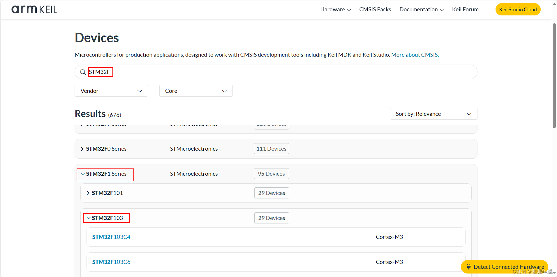
Task: Follow the More about CMSIS link
Action: (415, 55)
